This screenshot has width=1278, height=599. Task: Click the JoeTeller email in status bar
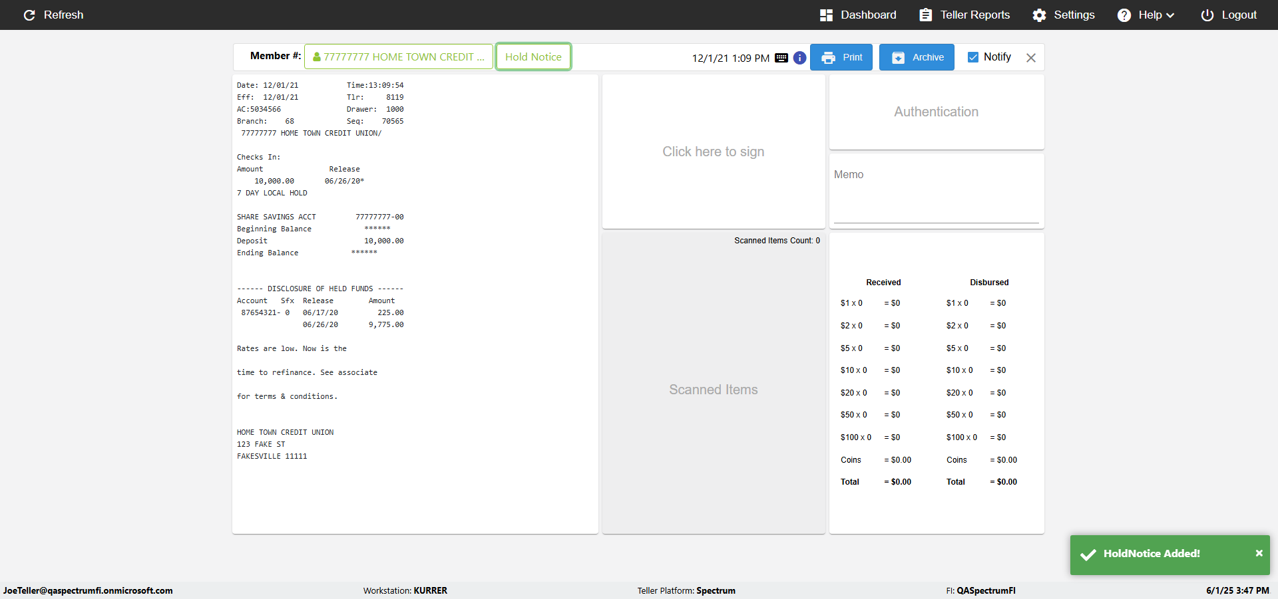click(88, 590)
